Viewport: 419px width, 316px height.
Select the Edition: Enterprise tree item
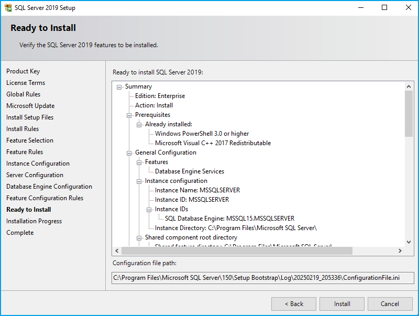(160, 96)
